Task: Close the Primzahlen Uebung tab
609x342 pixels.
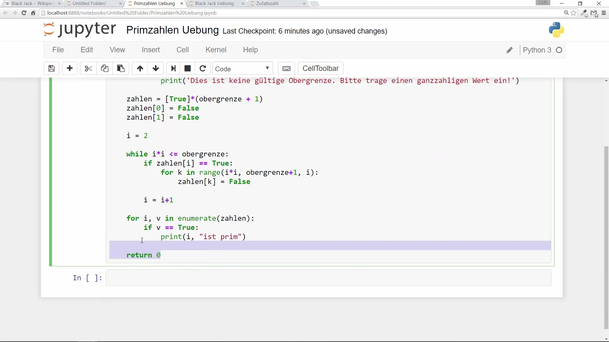Action: 181,3
